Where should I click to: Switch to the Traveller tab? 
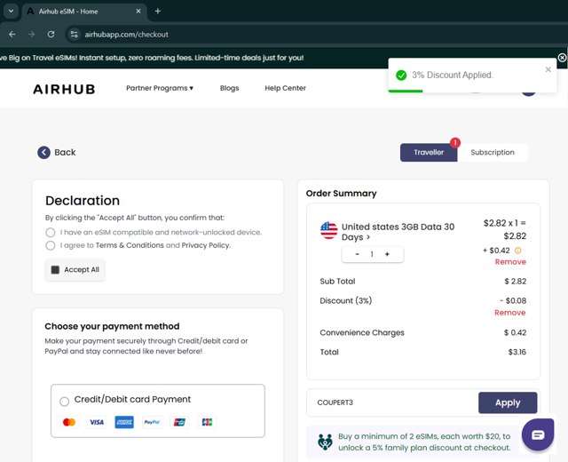(x=429, y=152)
